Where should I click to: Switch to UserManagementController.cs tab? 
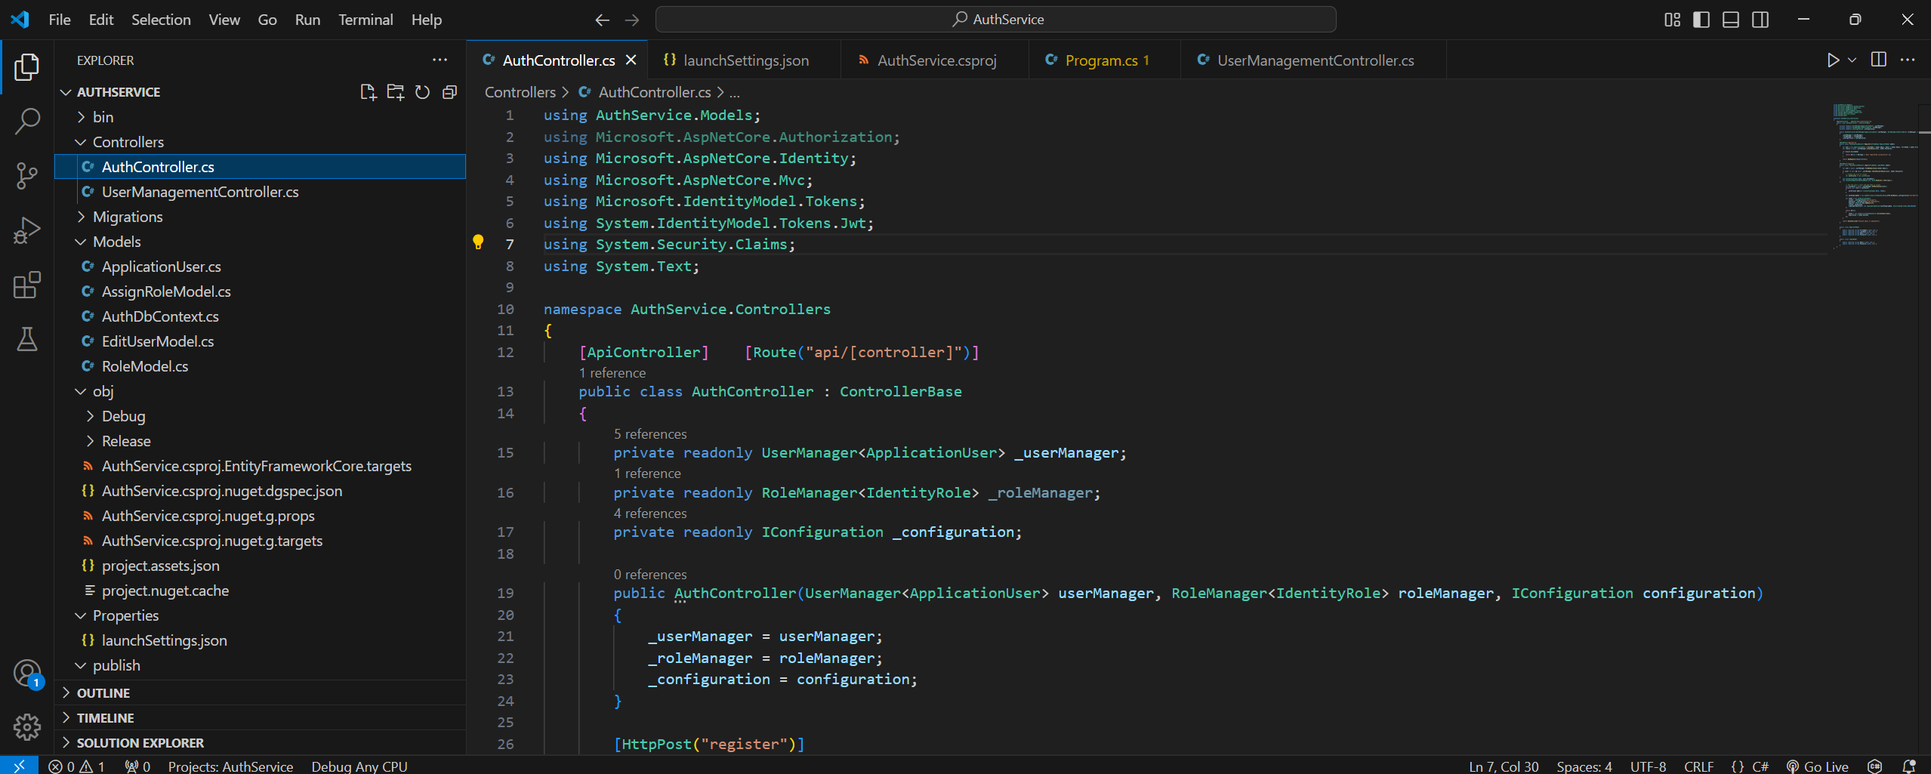(1315, 60)
